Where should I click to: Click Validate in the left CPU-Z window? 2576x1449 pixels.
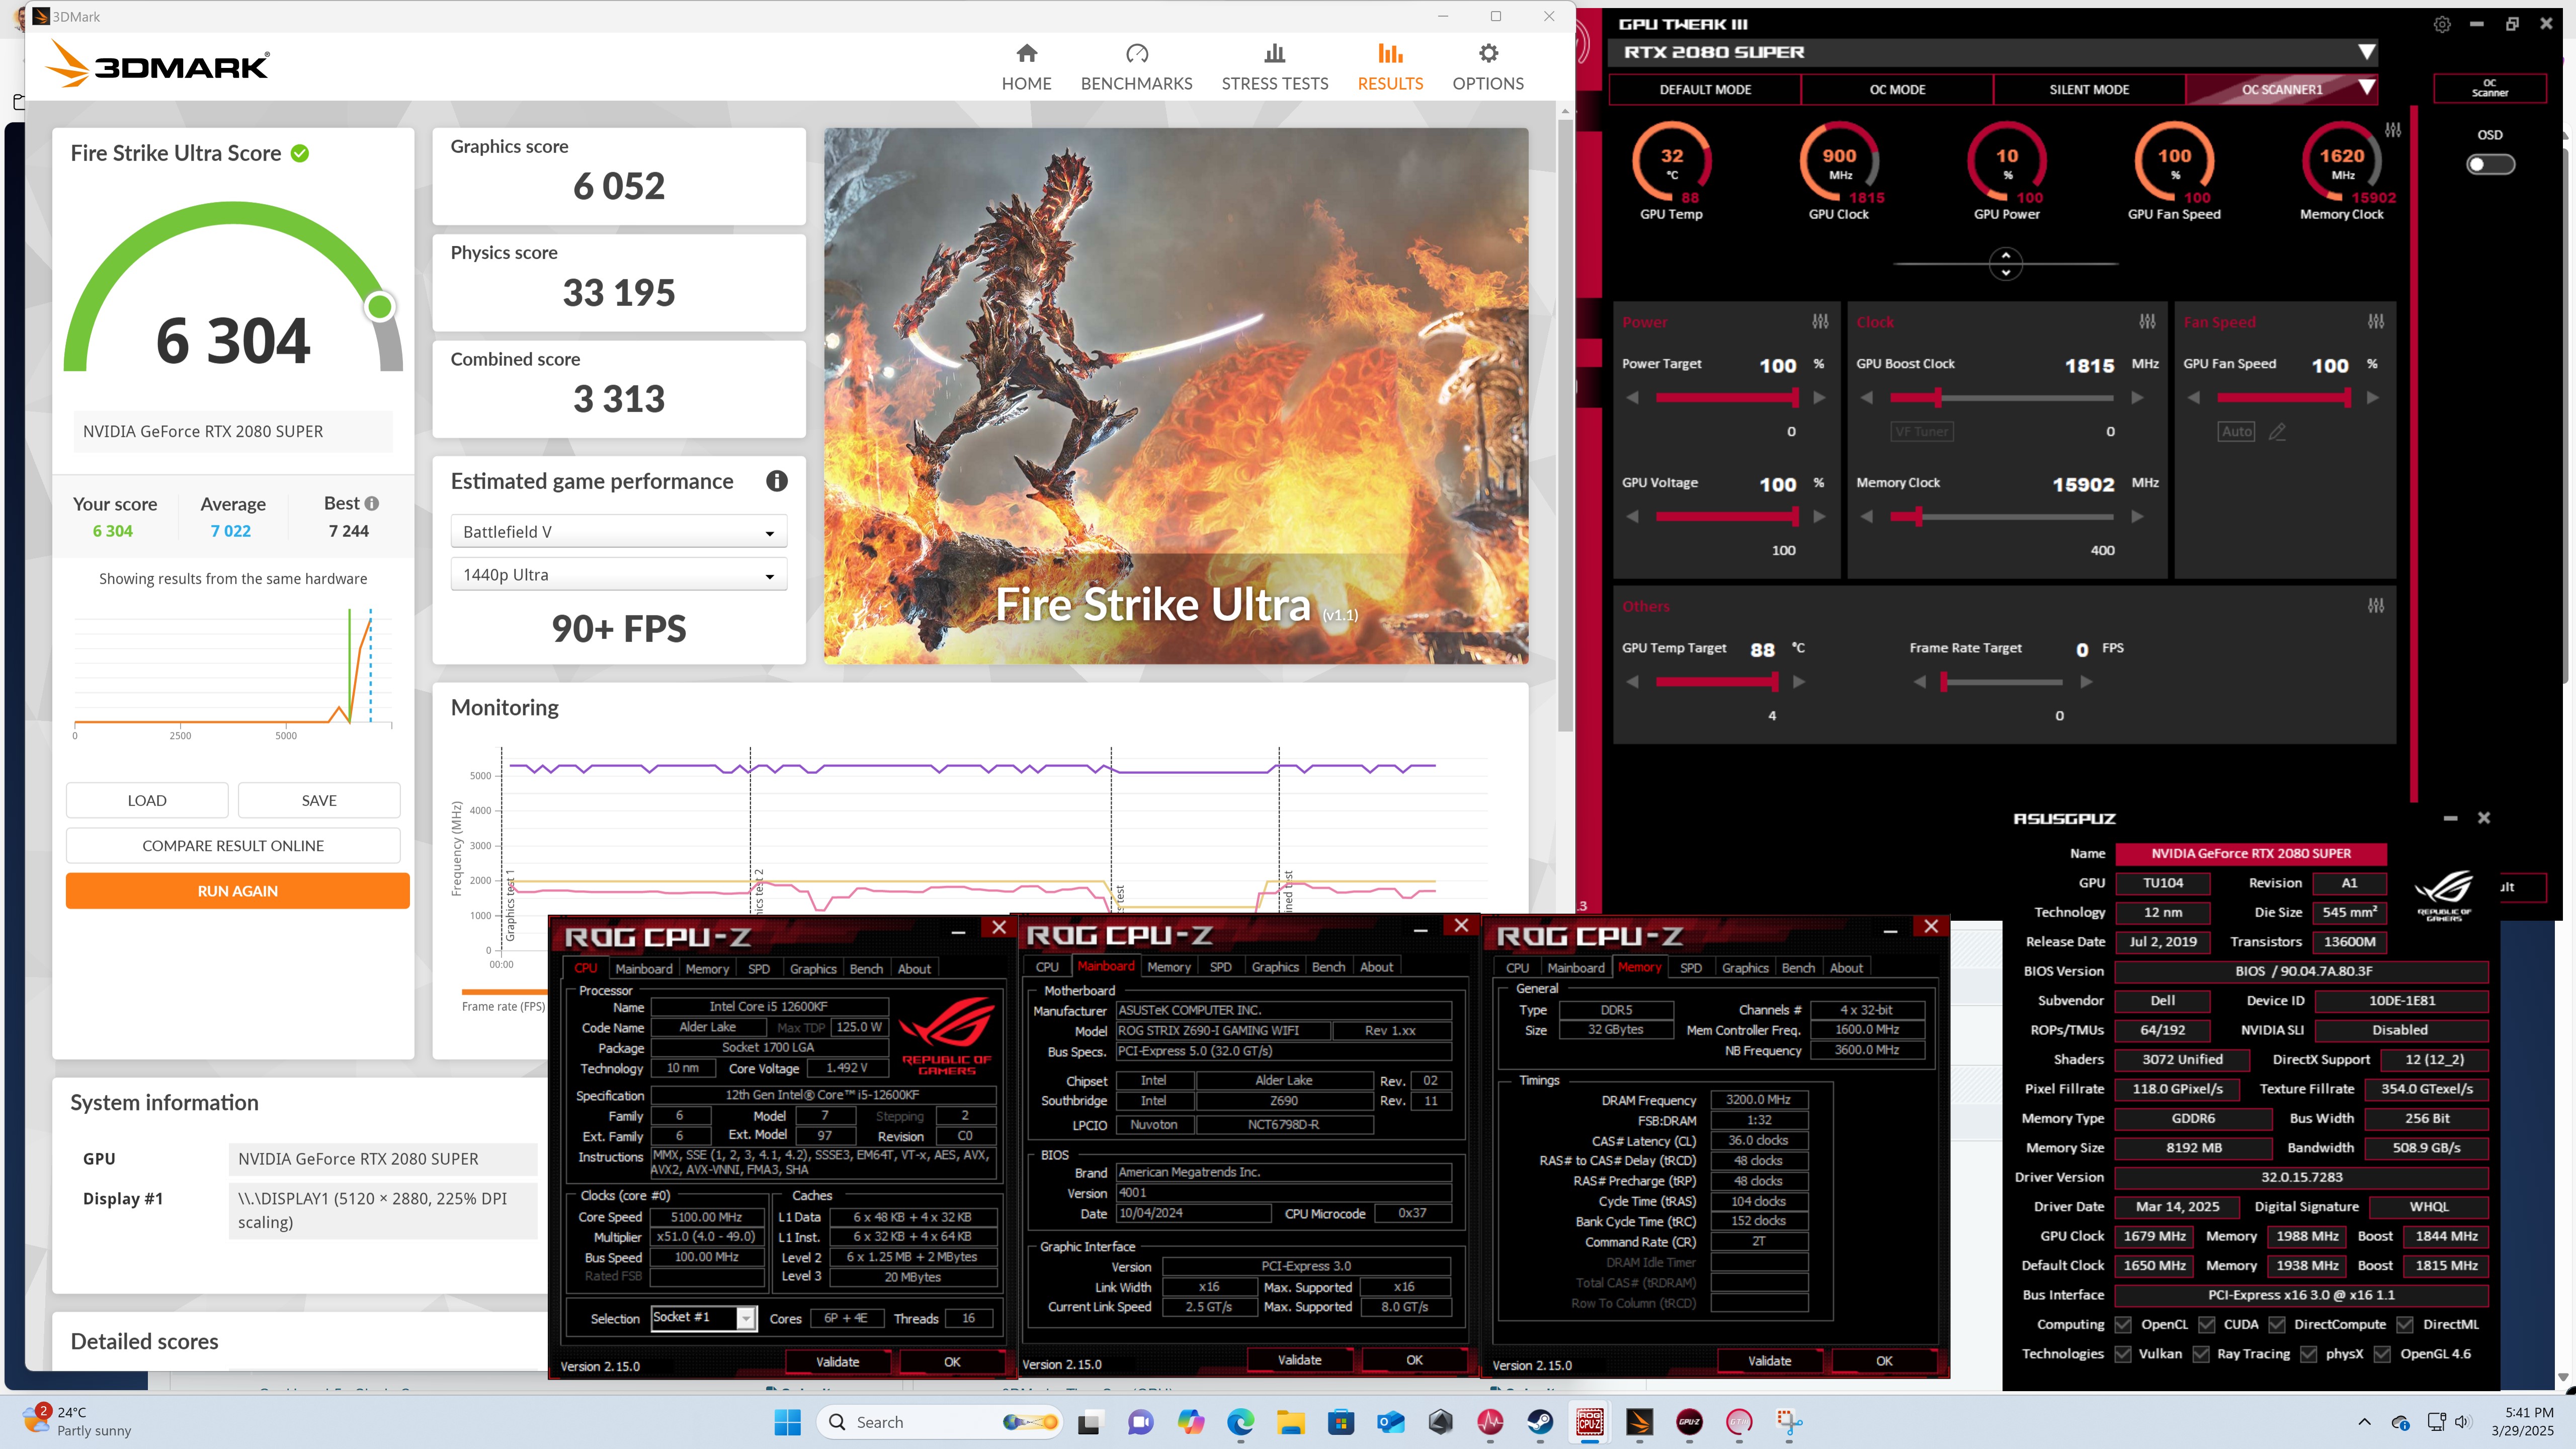point(837,1362)
